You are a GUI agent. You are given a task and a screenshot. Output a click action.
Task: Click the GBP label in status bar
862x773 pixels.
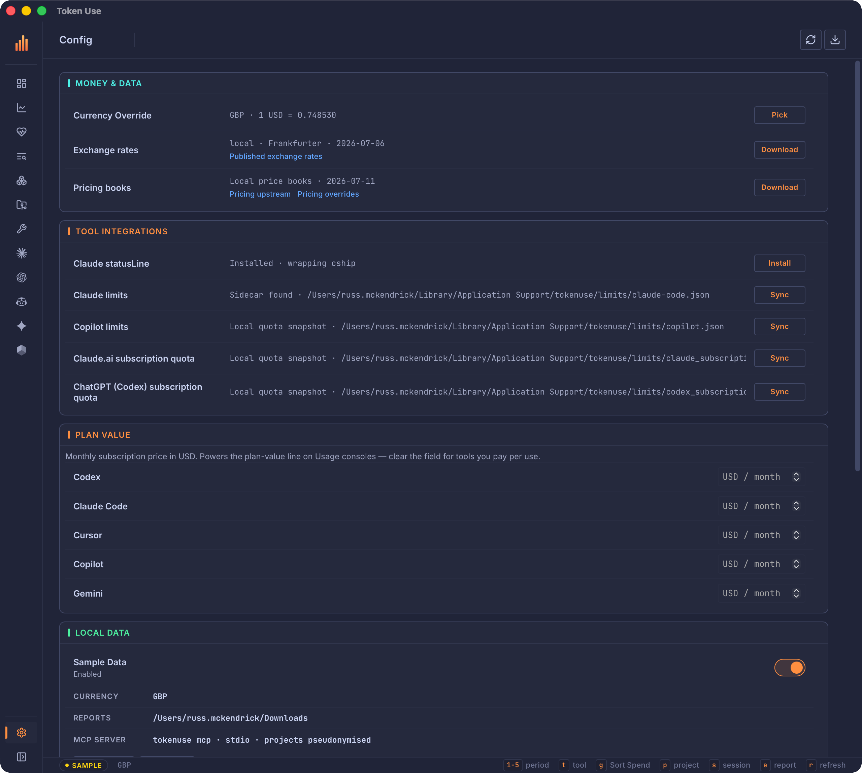coord(124,765)
